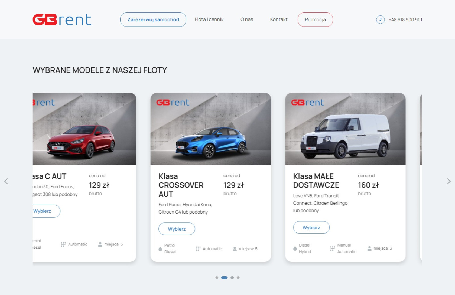
Task: Click the gearbox icon on Crossover card
Action: pos(198,249)
